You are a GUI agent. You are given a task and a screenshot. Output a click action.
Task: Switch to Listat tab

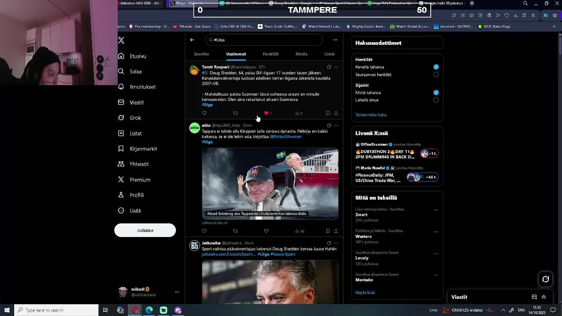click(x=329, y=54)
